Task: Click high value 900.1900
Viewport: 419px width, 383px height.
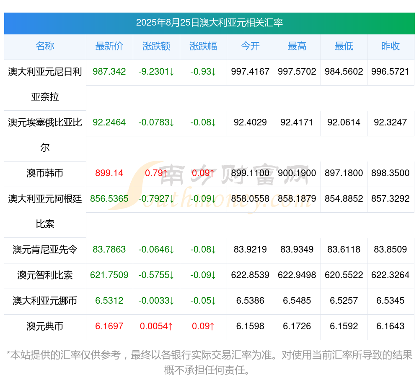Action: (x=297, y=173)
